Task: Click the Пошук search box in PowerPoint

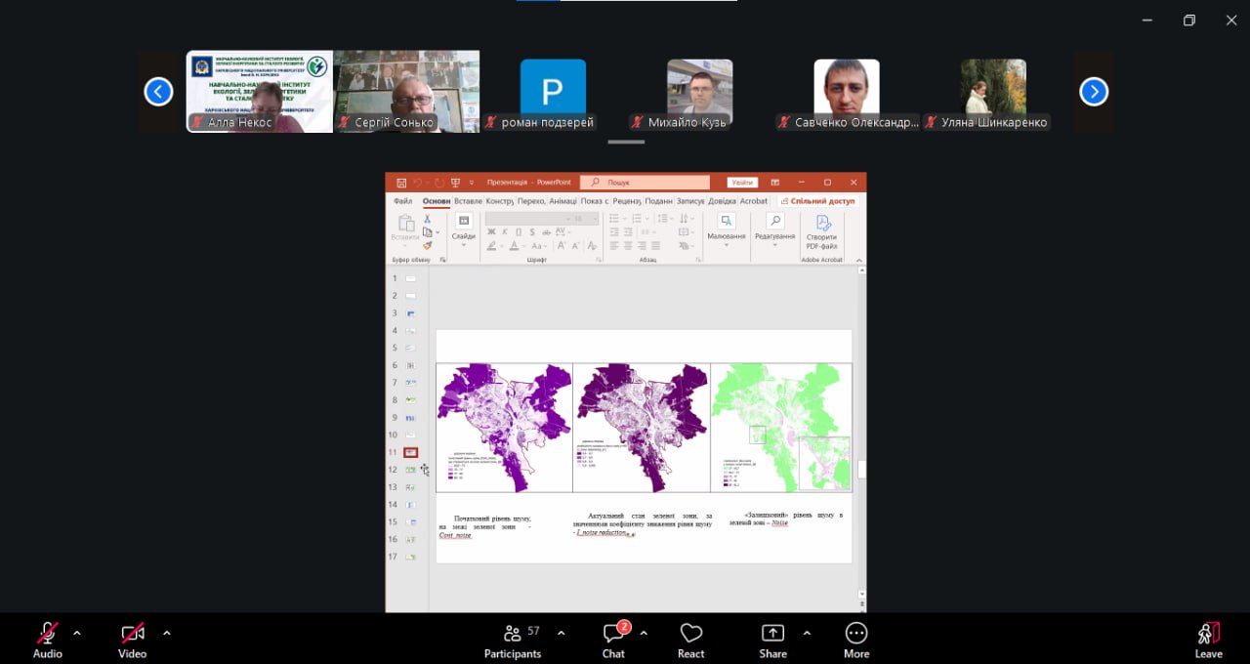Action: point(645,183)
